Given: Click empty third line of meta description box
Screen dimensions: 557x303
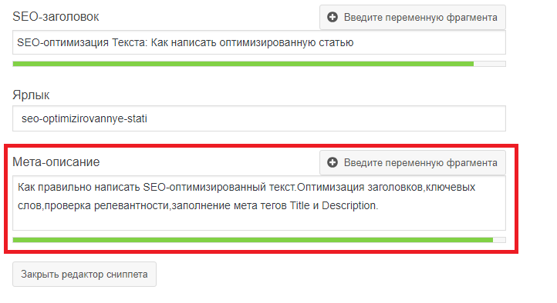Looking at the screenshot, I should click(x=259, y=222).
